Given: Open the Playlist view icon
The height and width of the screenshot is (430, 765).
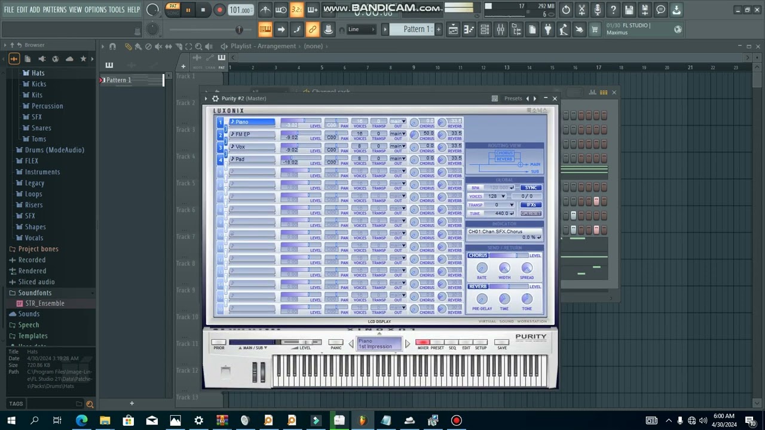Looking at the screenshot, I should [454, 29].
